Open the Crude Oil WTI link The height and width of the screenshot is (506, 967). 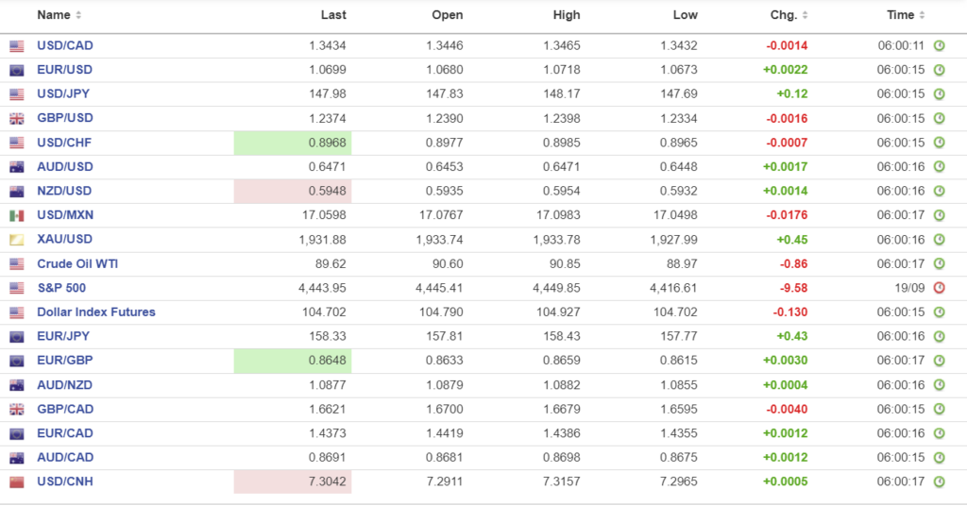77,263
